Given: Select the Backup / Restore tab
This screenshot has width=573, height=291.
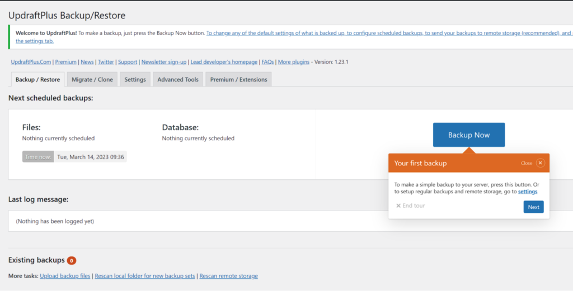Looking at the screenshot, I should [37, 79].
